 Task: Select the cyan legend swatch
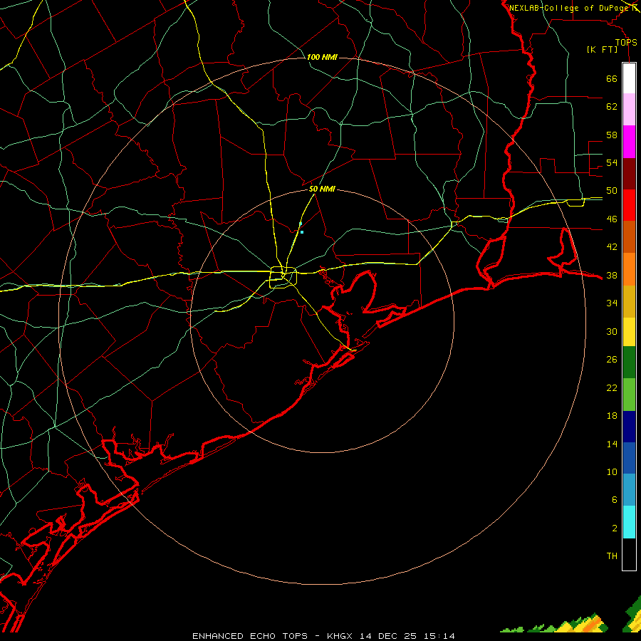coord(629,522)
